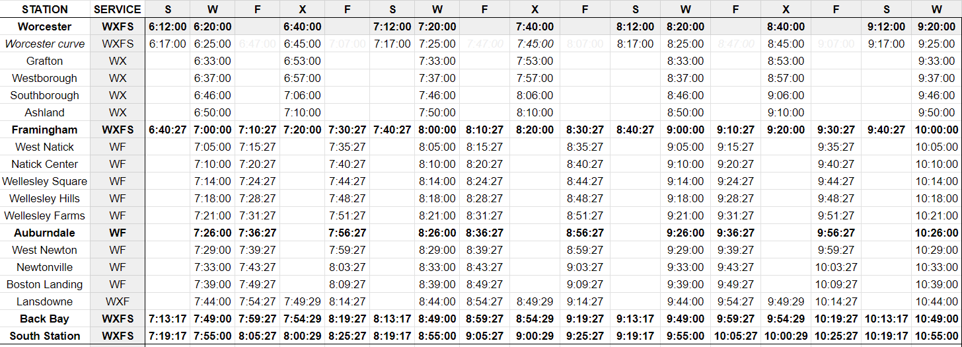
Task: Click the 10:44:00 Lansdowne time cell
Action: [x=936, y=301]
